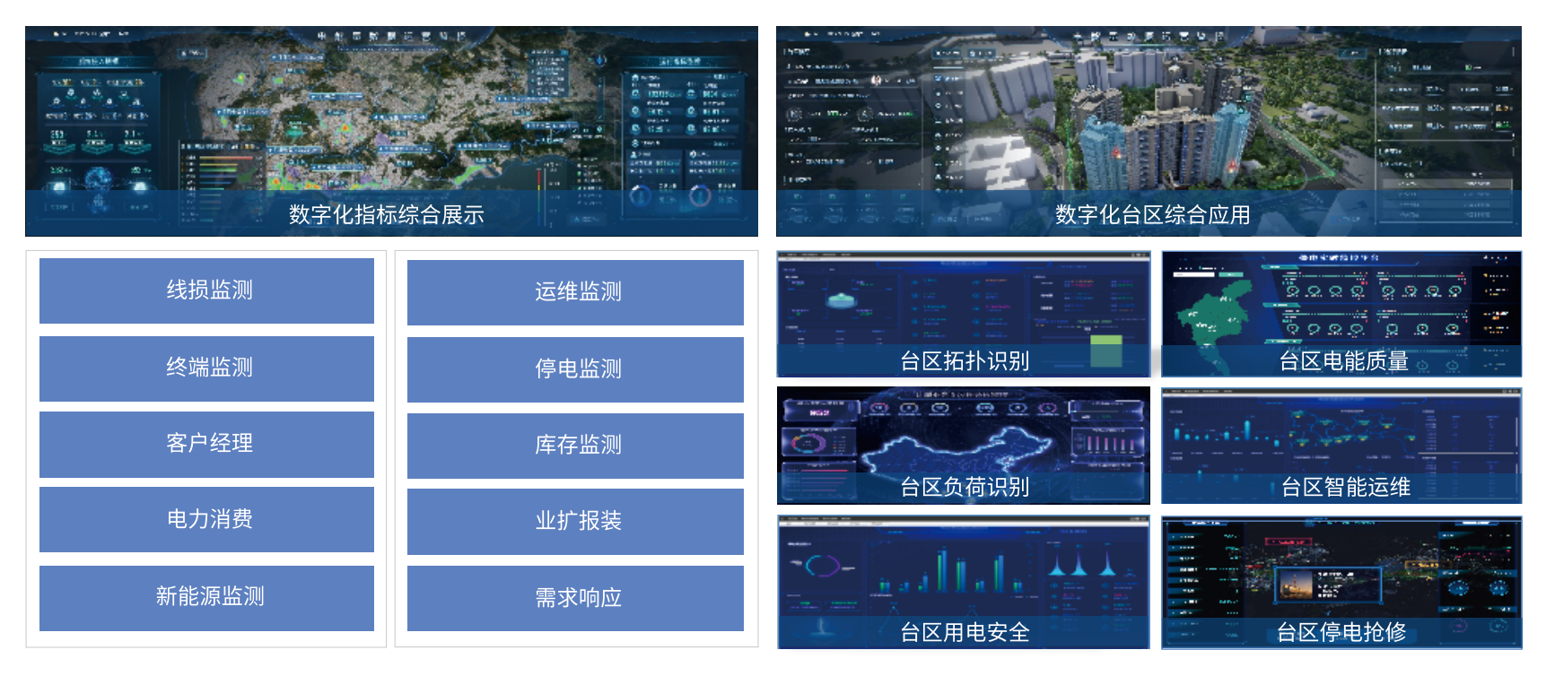Click the 台区拓扑识别 thumbnail
The height and width of the screenshot is (676, 1546).
pyautogui.click(x=963, y=314)
